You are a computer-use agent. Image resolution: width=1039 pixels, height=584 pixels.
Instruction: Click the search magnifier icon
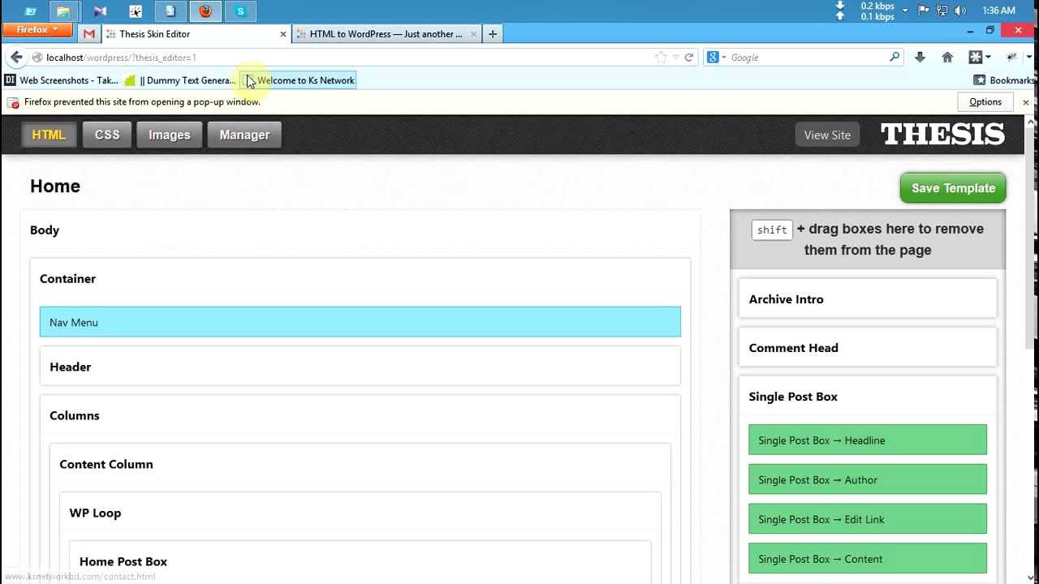coord(895,58)
